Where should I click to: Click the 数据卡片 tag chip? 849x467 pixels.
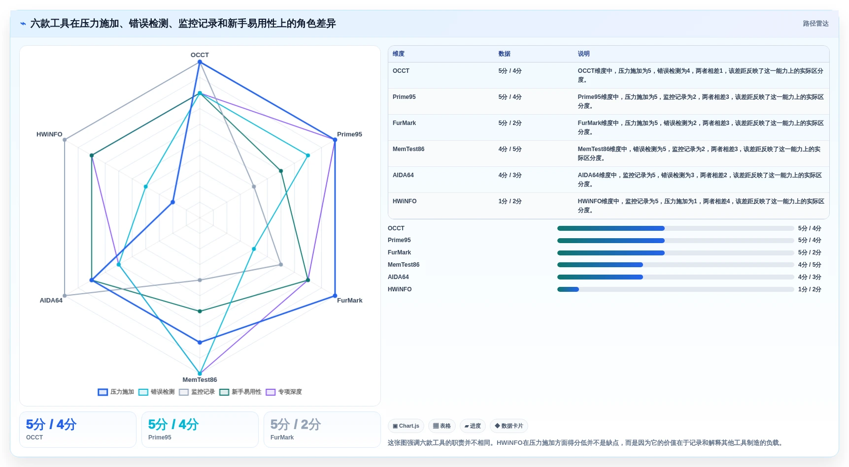509,426
